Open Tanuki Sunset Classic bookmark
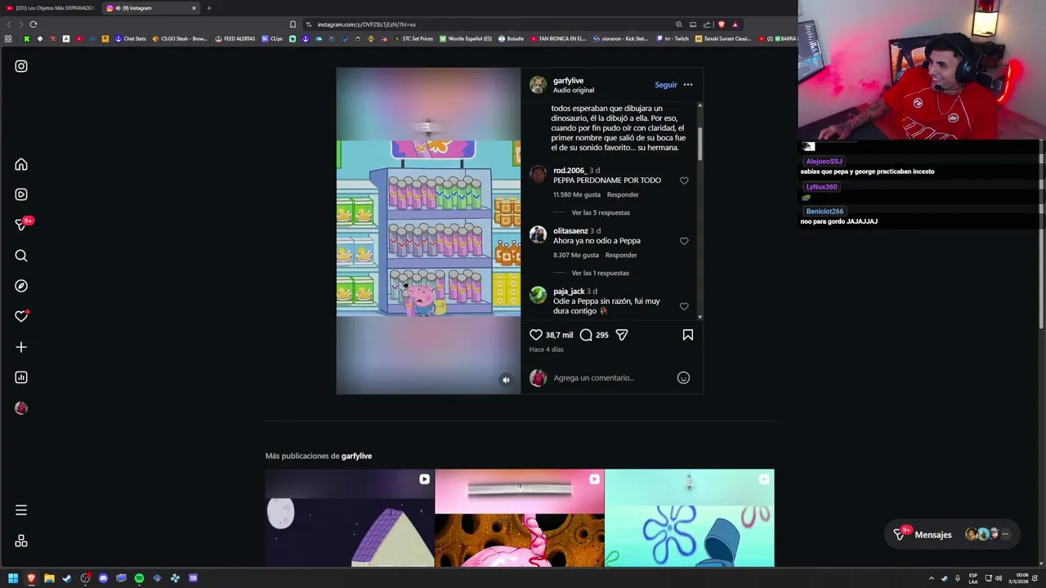The width and height of the screenshot is (1046, 588). coord(722,38)
